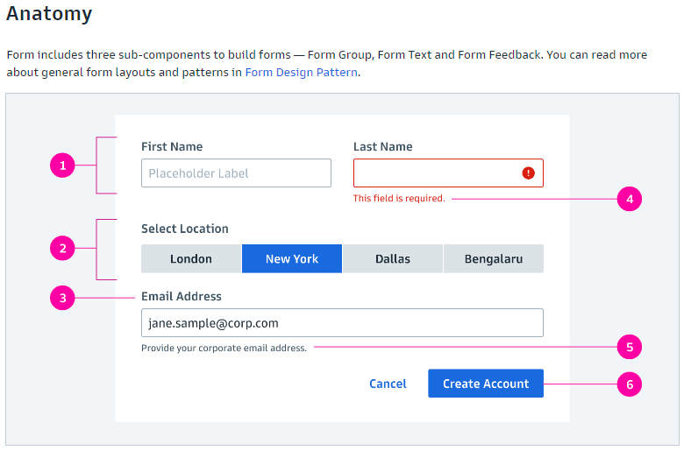Viewport: 698px width, 458px height.
Task: Select the New York location option
Action: pos(292,259)
